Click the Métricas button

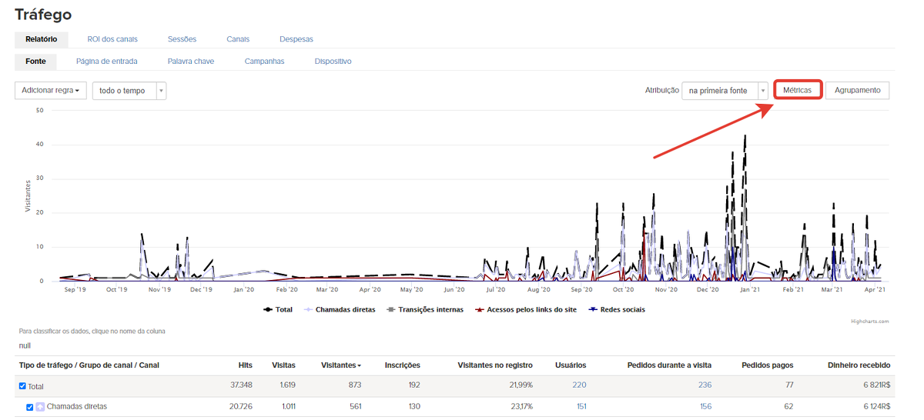[x=797, y=90]
